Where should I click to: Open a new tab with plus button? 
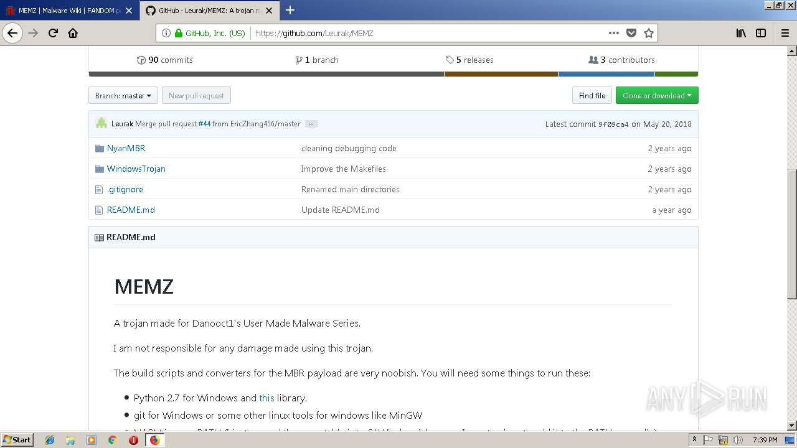(290, 10)
